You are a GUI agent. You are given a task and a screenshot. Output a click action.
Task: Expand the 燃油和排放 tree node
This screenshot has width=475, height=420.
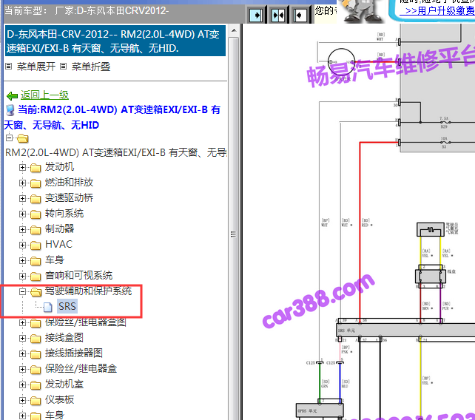(22, 183)
